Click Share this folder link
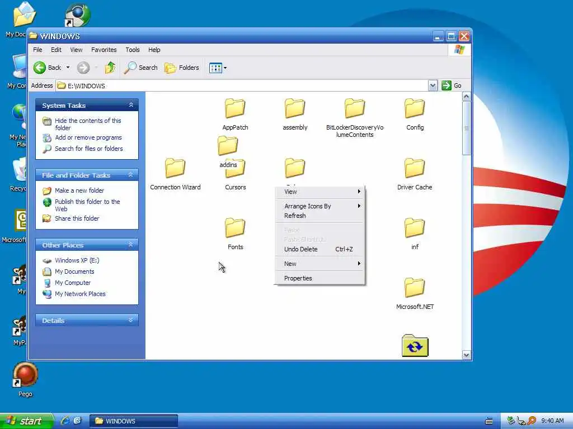 pyautogui.click(x=77, y=218)
